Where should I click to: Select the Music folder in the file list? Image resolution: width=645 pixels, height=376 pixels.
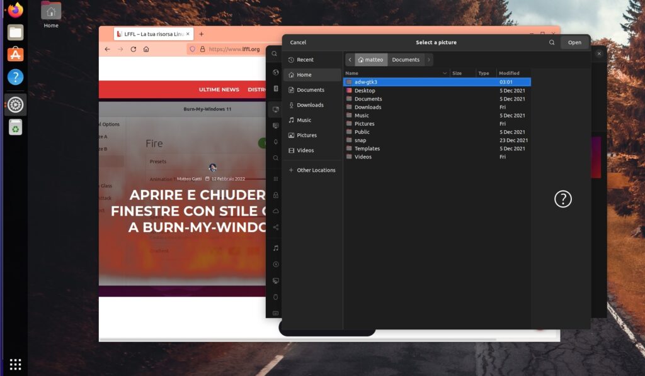(x=437, y=115)
